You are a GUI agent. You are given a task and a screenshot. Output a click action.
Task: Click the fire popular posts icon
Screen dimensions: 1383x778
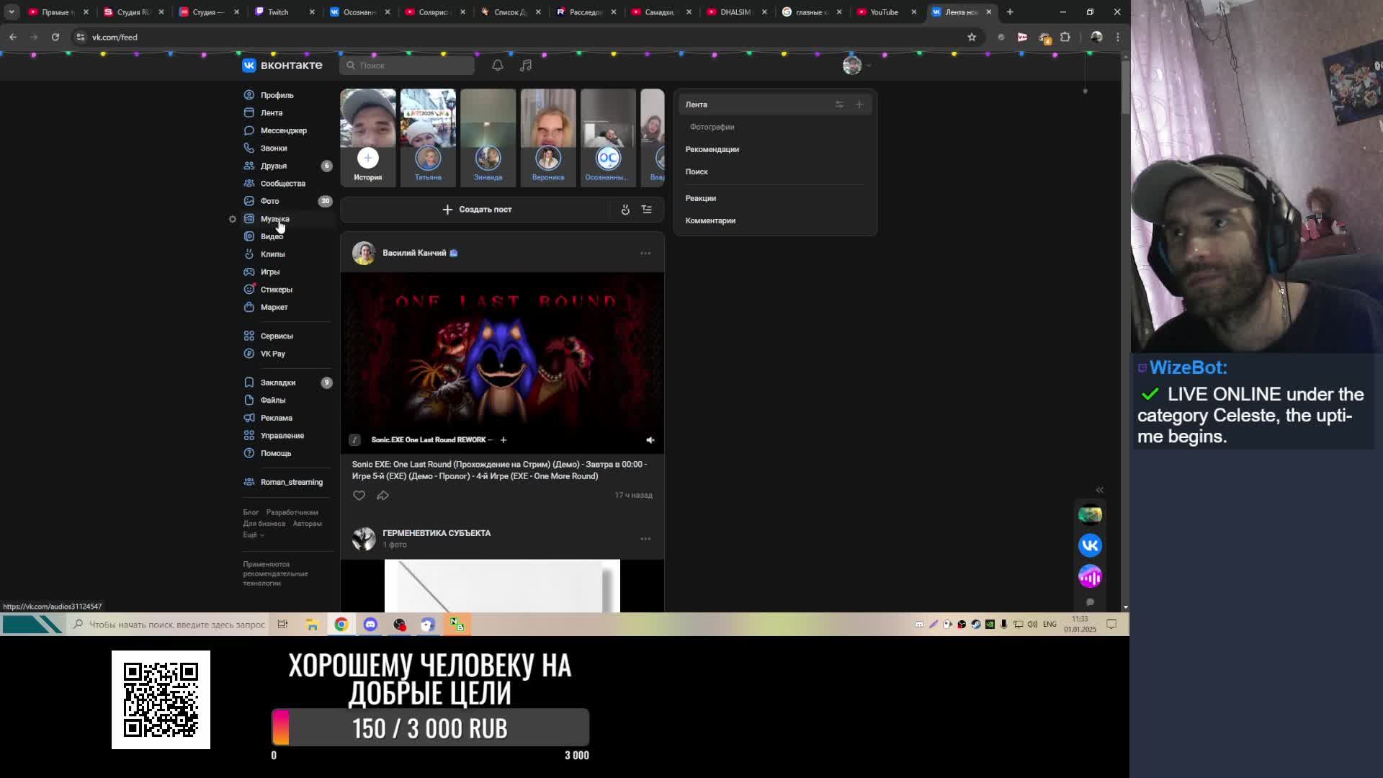(625, 210)
